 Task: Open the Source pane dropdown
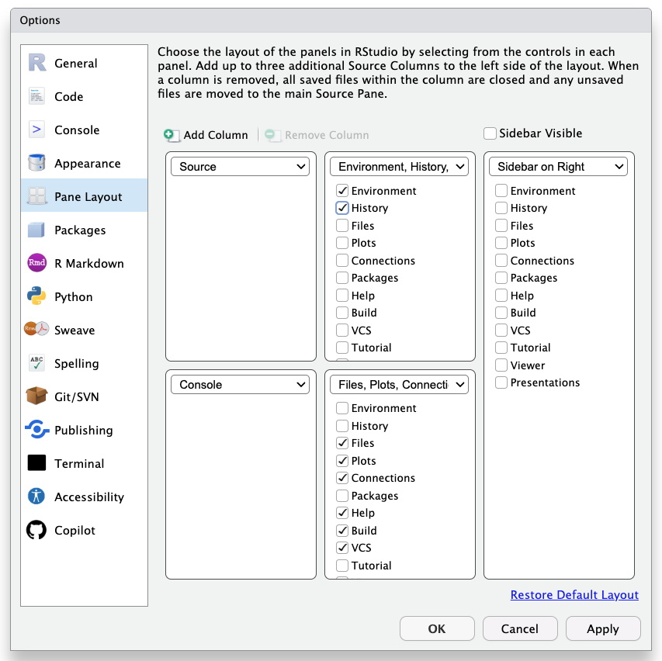(x=240, y=167)
